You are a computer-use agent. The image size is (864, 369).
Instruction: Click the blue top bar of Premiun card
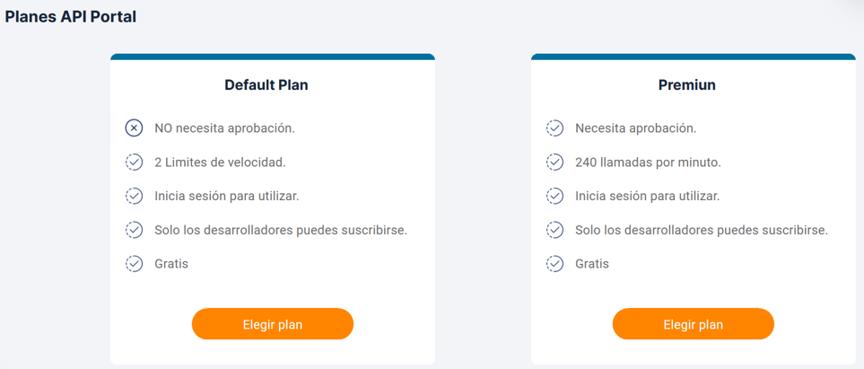[x=694, y=57]
